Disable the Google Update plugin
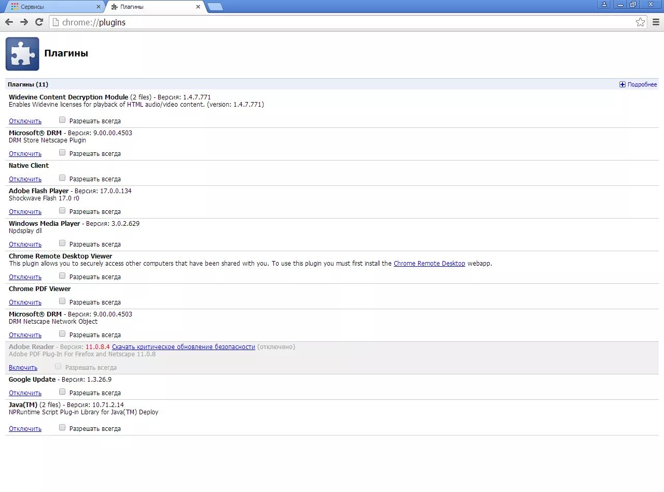Image resolution: width=664 pixels, height=492 pixels. [x=25, y=393]
